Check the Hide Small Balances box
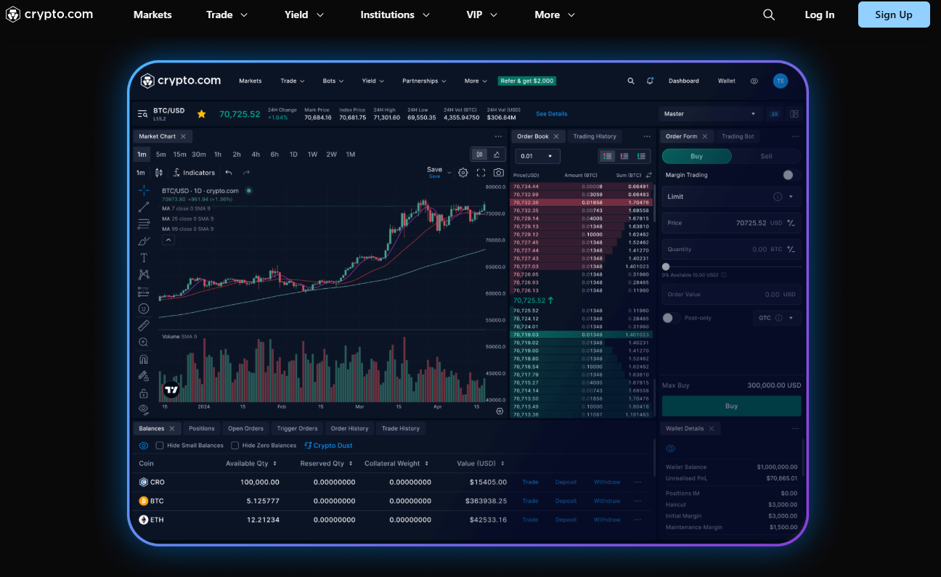The image size is (941, 577). (160, 446)
